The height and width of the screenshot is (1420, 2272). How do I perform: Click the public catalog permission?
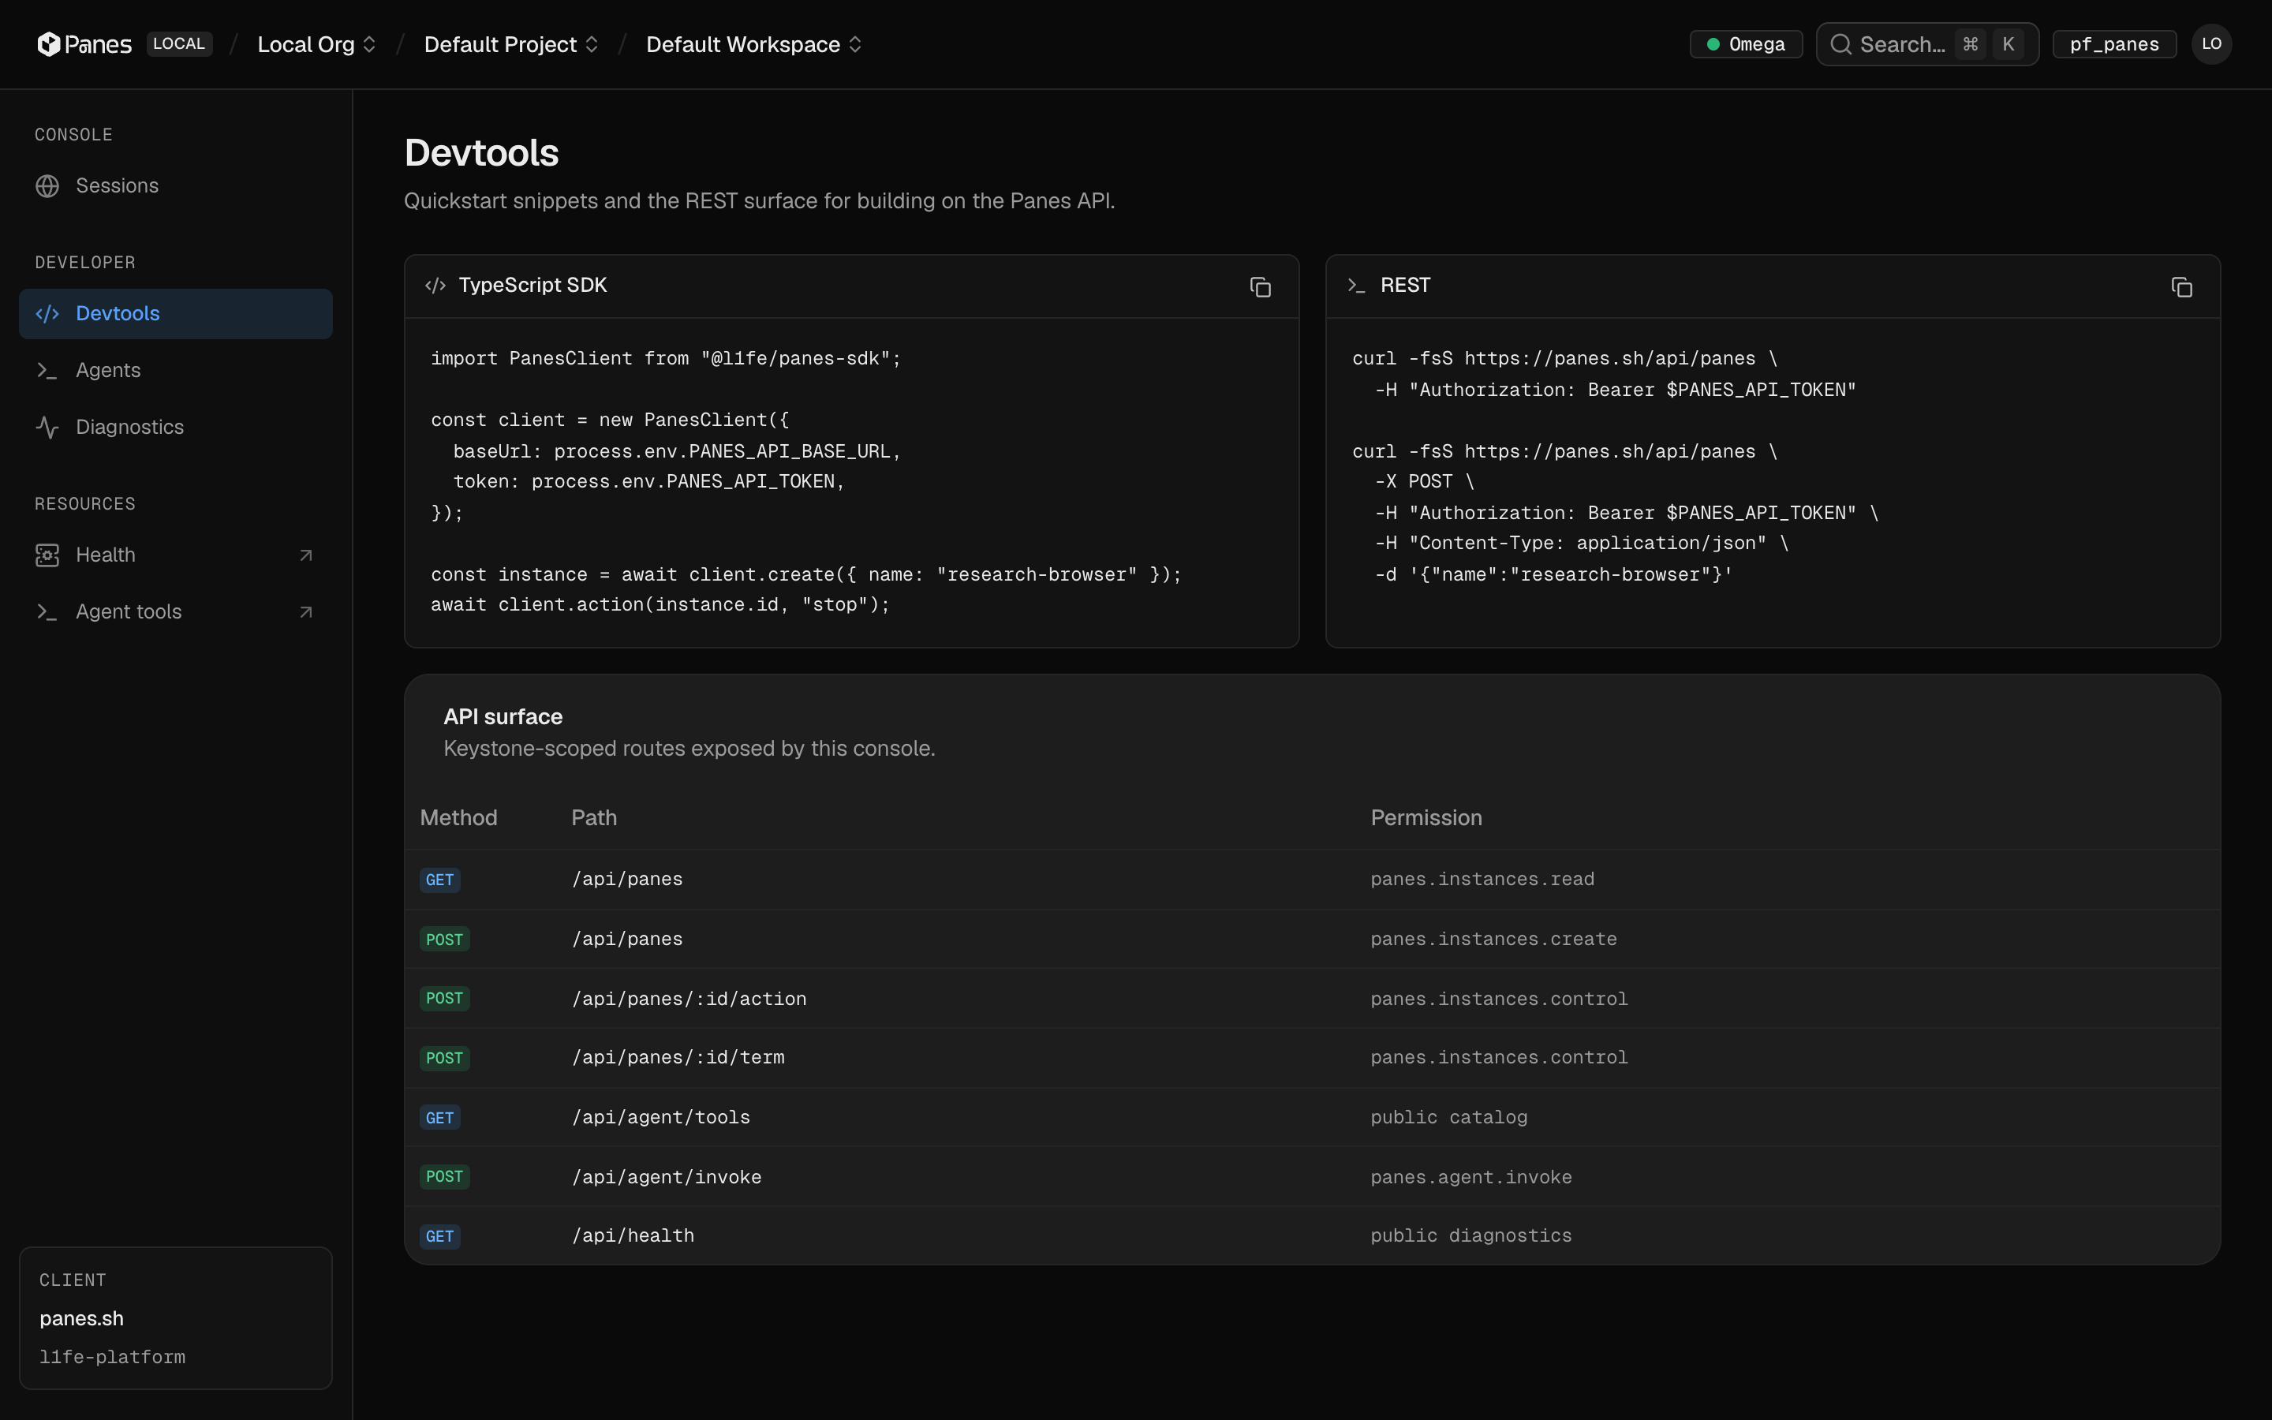tap(1448, 1118)
